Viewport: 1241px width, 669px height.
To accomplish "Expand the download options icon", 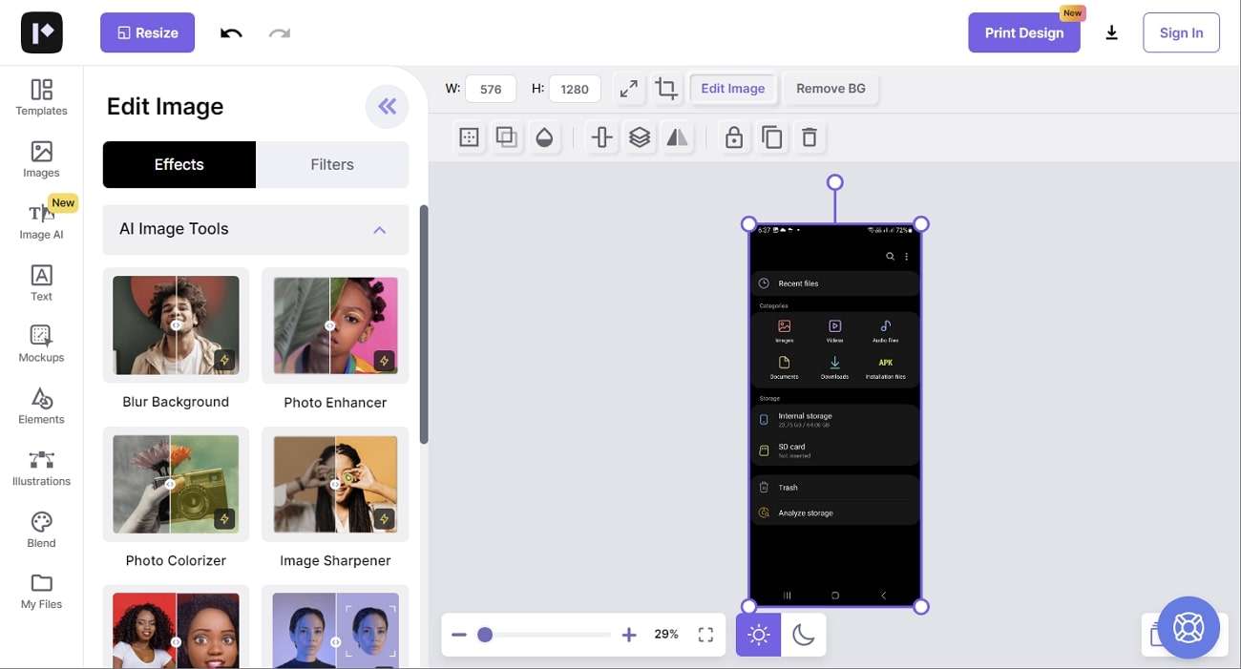I will (x=1112, y=31).
